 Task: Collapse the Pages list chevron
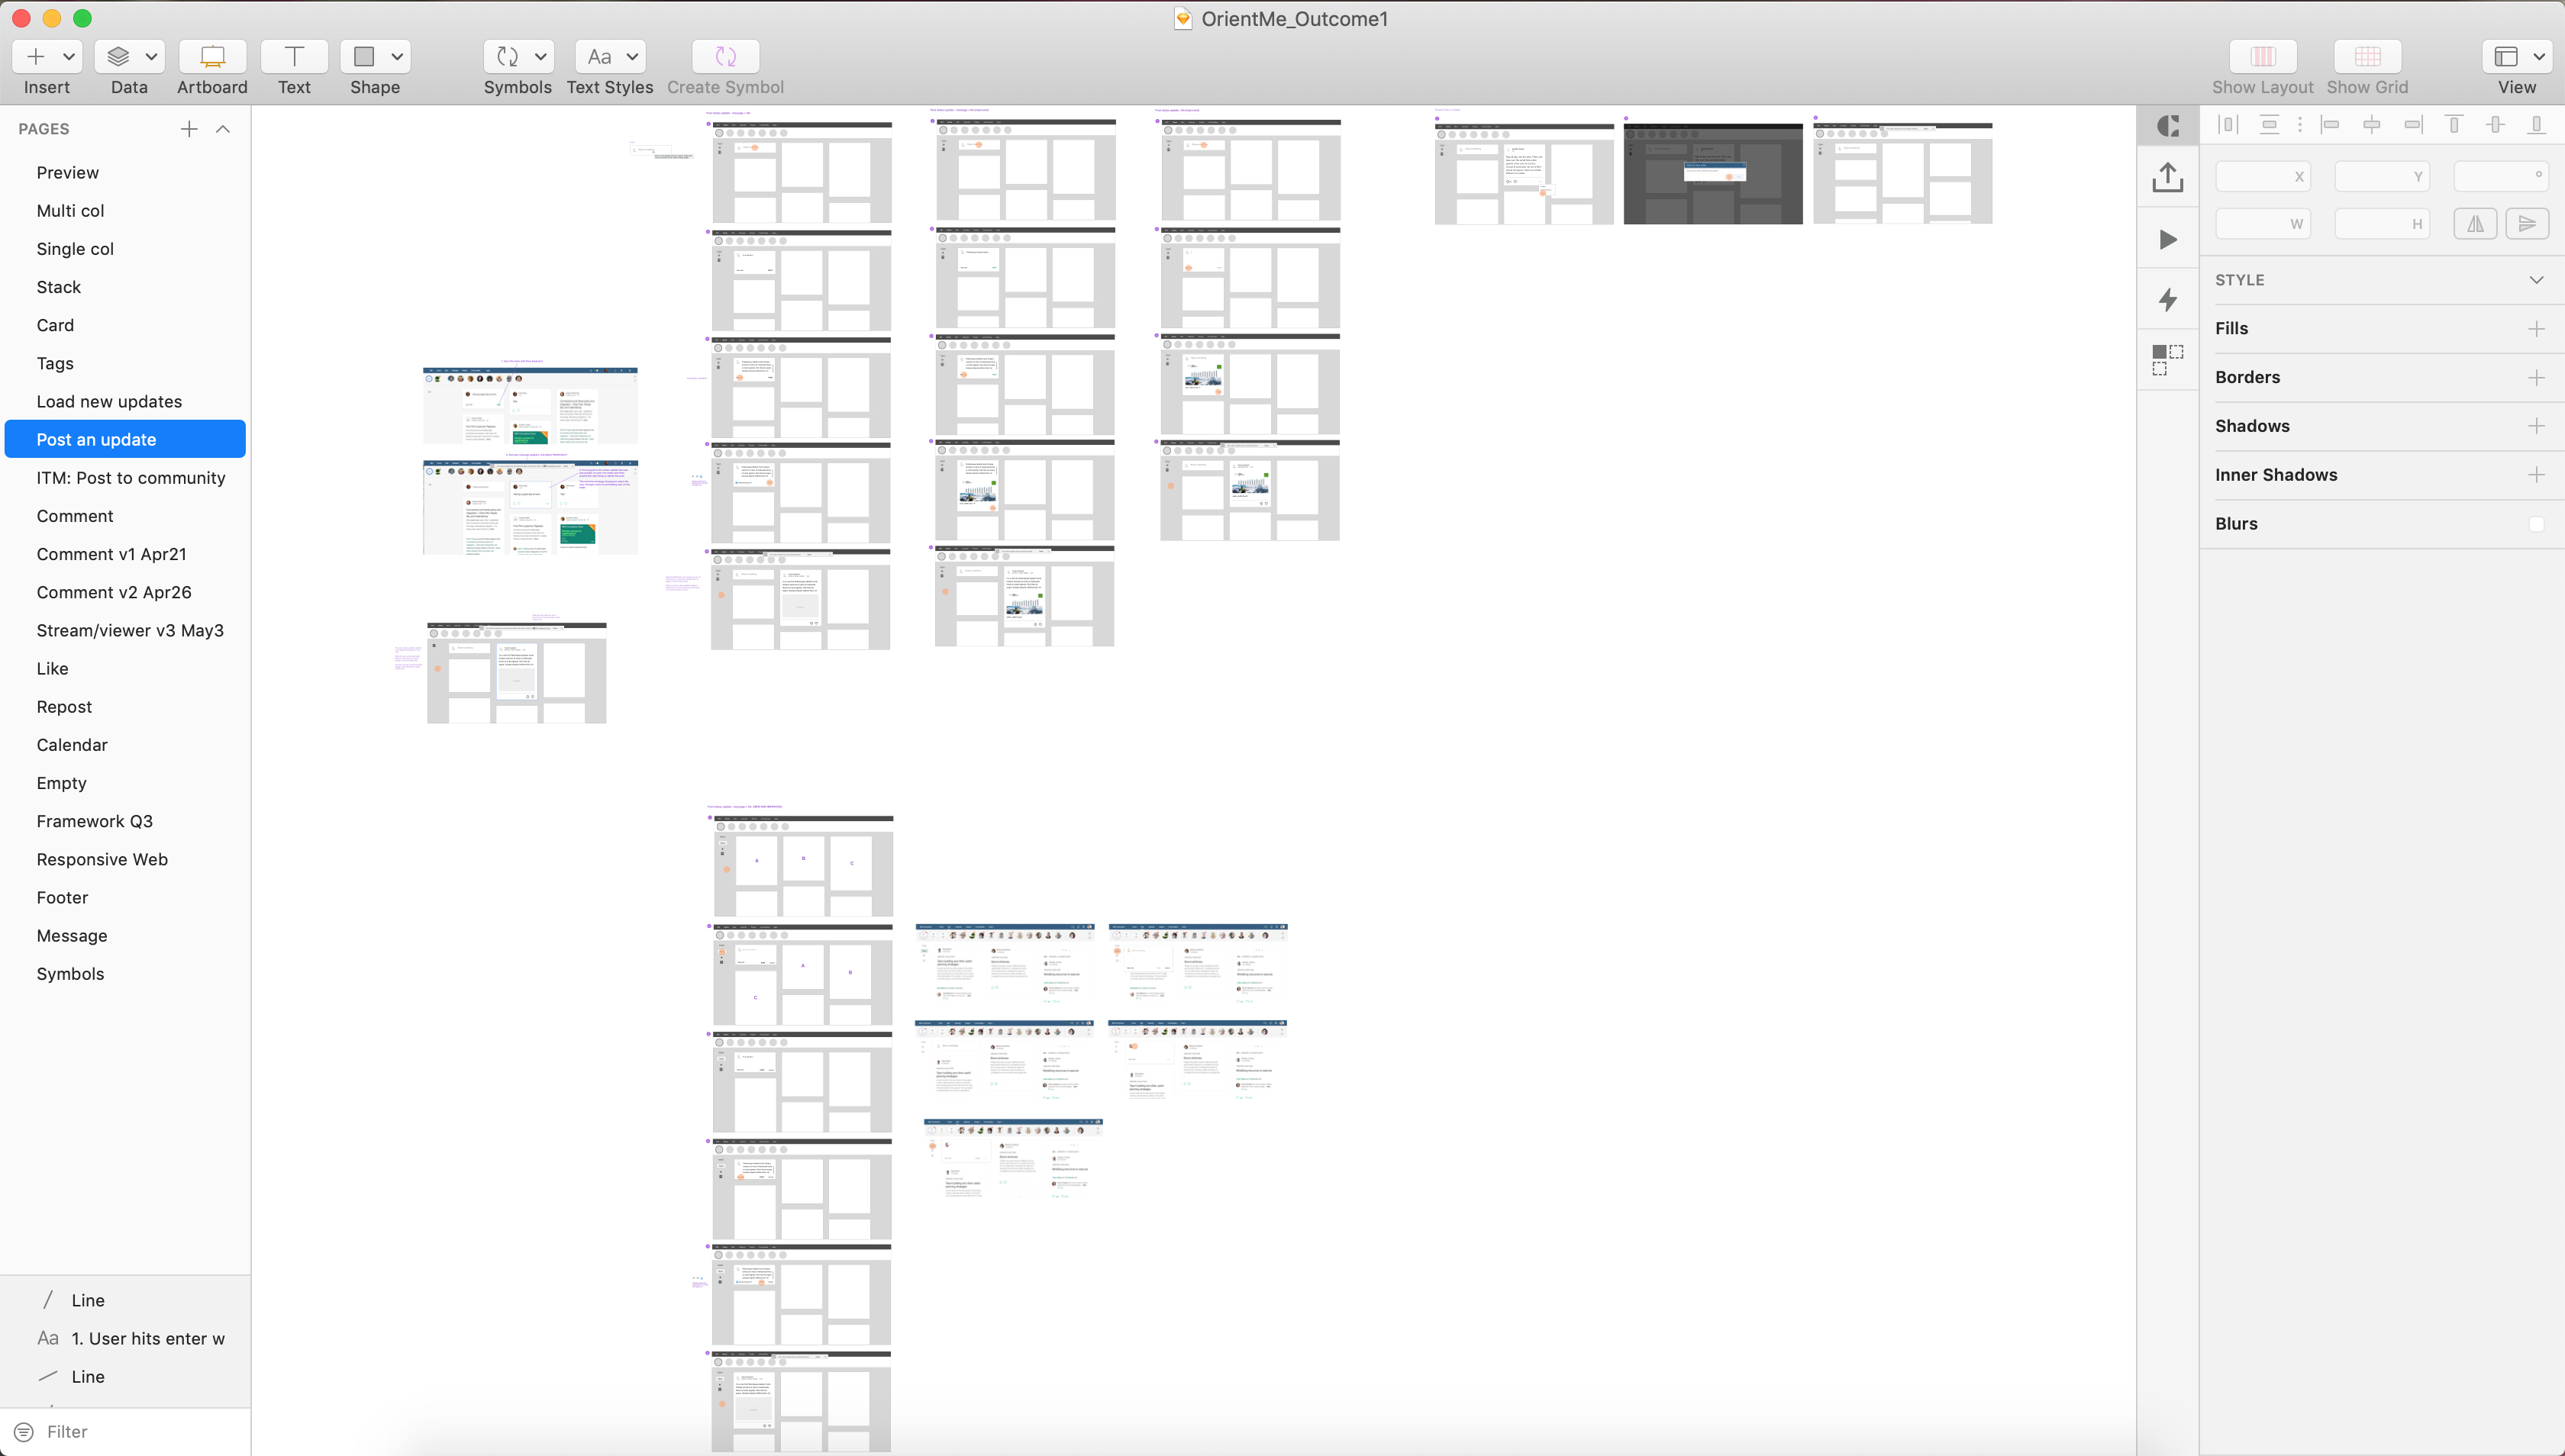tap(223, 129)
